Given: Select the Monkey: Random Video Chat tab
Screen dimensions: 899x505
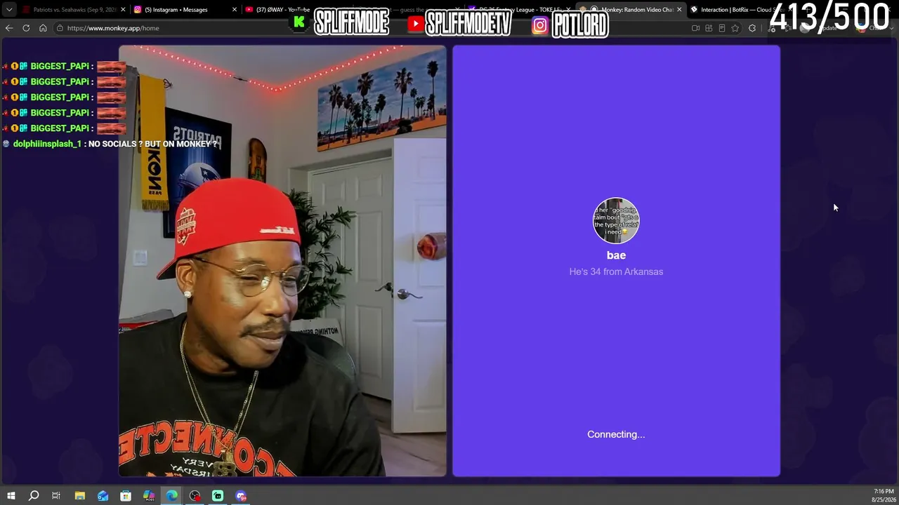Looking at the screenshot, I should (x=631, y=10).
